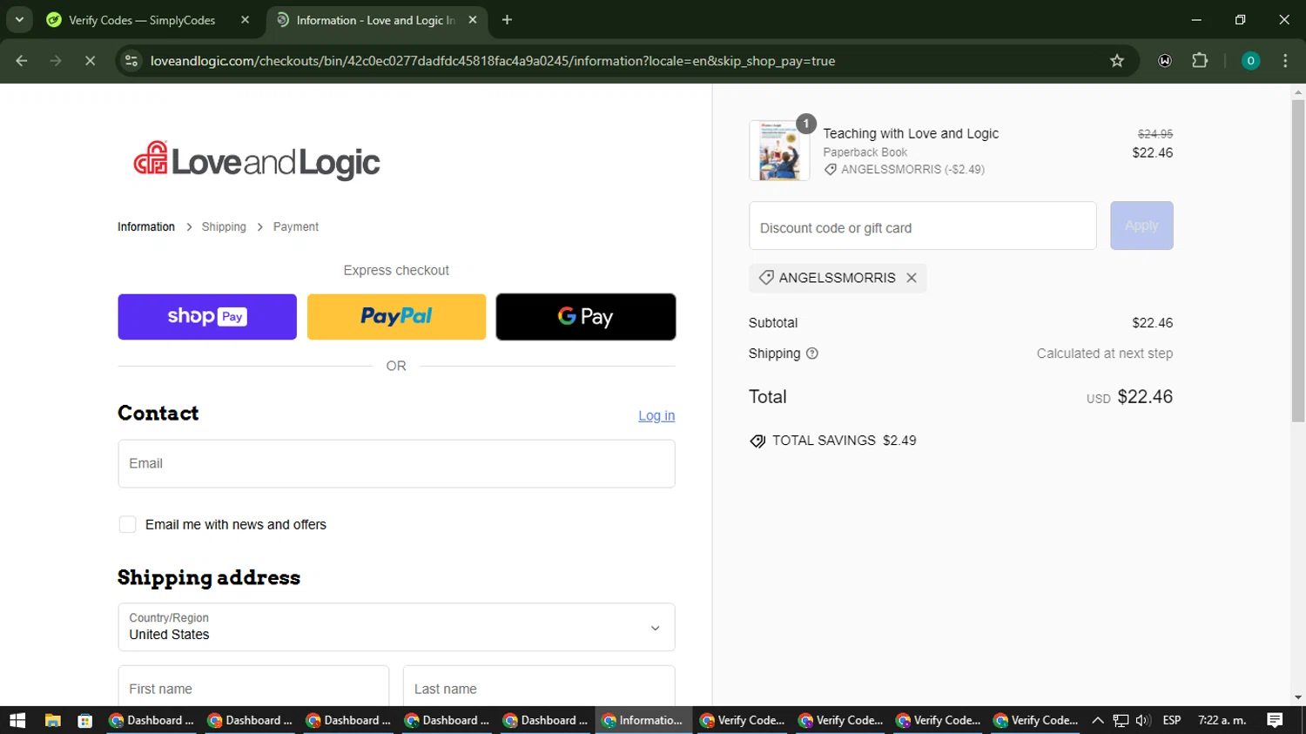Viewport: 1306px width, 734px height.
Task: Go to the Payment breadcrumb step
Action: pyautogui.click(x=296, y=226)
